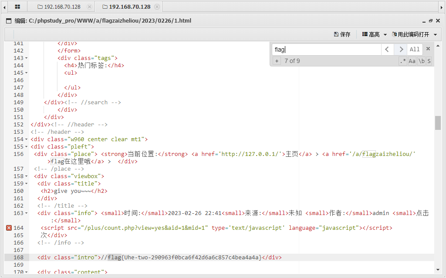Restore the editor panel size
Screen dimensions: 446x278
click(x=431, y=21)
